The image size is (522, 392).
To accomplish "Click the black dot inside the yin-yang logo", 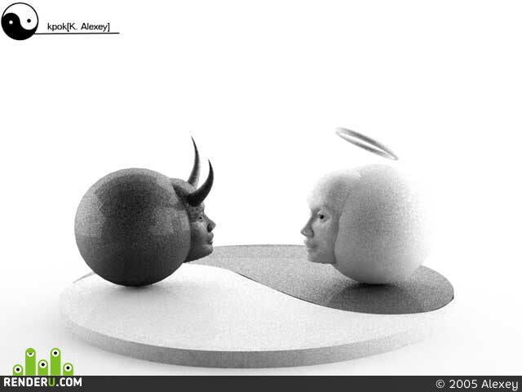I will [x=29, y=20].
